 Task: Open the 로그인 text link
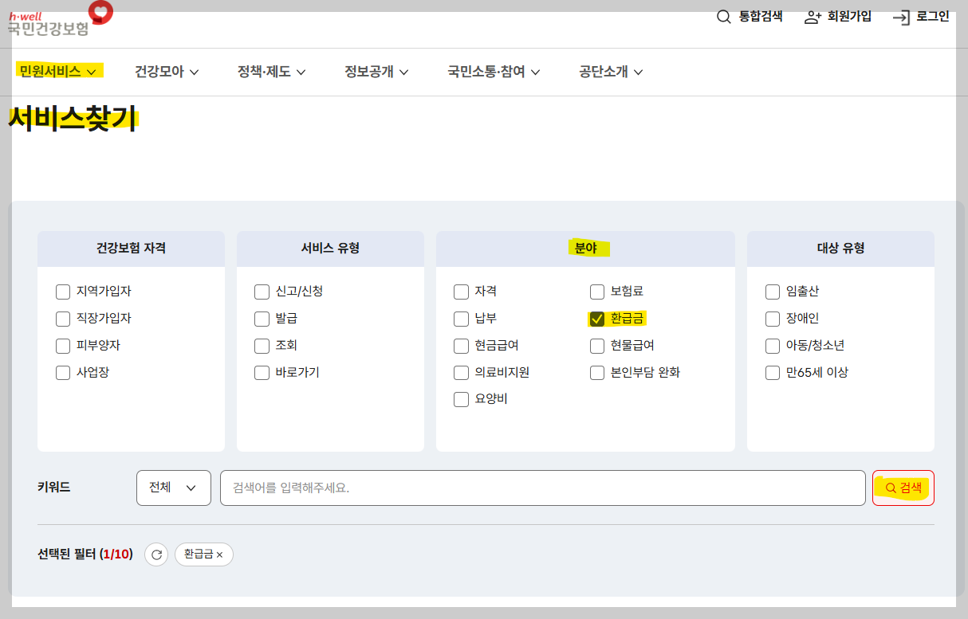pyautogui.click(x=932, y=17)
